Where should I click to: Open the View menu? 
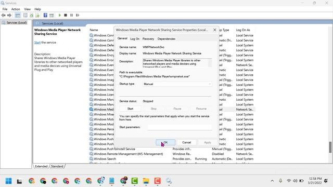[x=27, y=9]
